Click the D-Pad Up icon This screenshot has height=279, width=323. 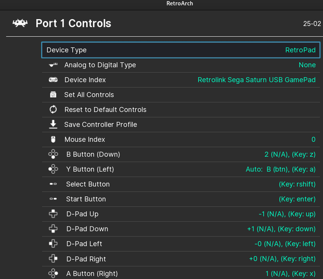click(53, 214)
